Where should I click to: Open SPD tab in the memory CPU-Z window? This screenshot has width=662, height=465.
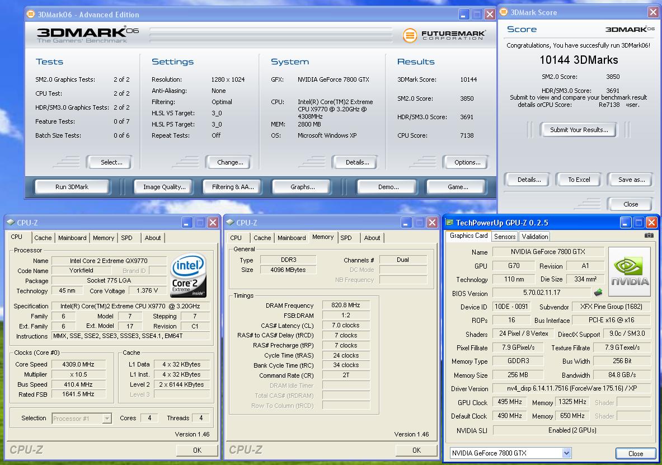[x=346, y=238]
